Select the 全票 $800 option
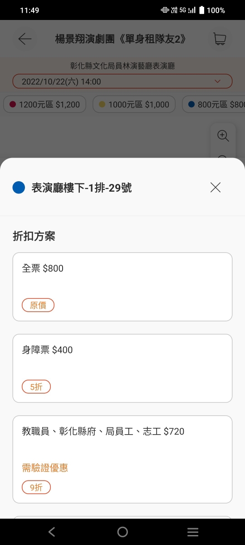The height and width of the screenshot is (545, 245). (x=122, y=287)
